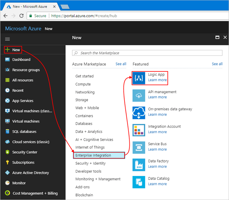Screen dimensions: 229x200
Task: Click See all next to Featured
Action: tap(217, 64)
